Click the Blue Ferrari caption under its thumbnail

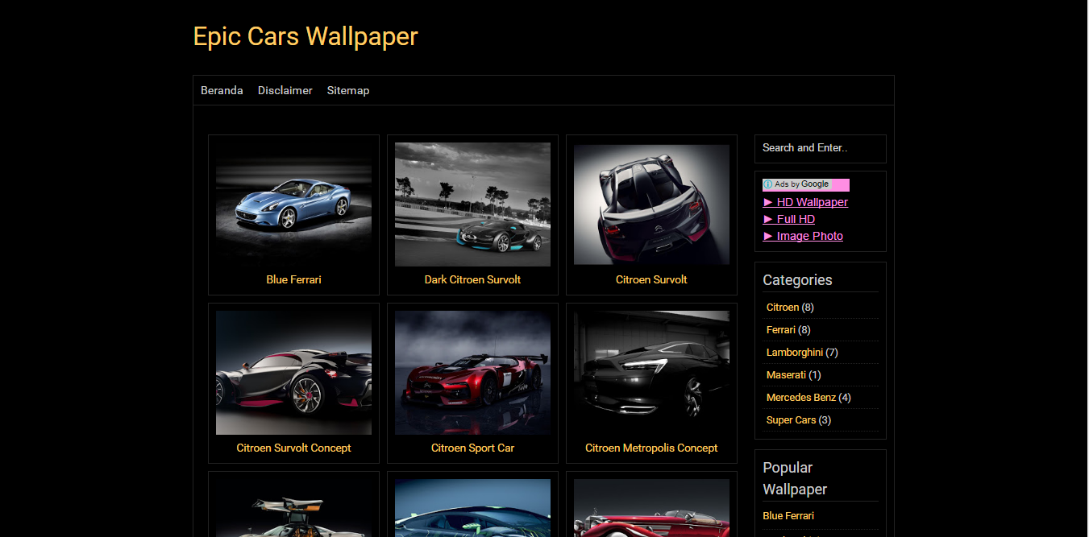pyautogui.click(x=293, y=279)
